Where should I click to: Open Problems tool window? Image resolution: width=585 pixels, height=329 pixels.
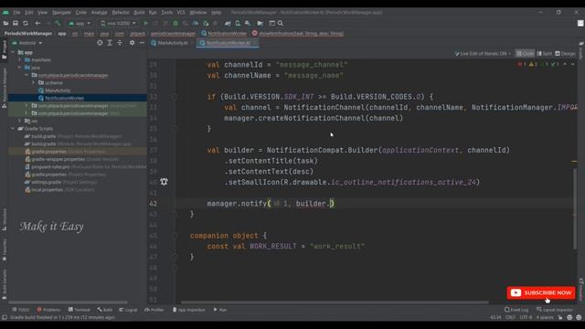[48, 310]
